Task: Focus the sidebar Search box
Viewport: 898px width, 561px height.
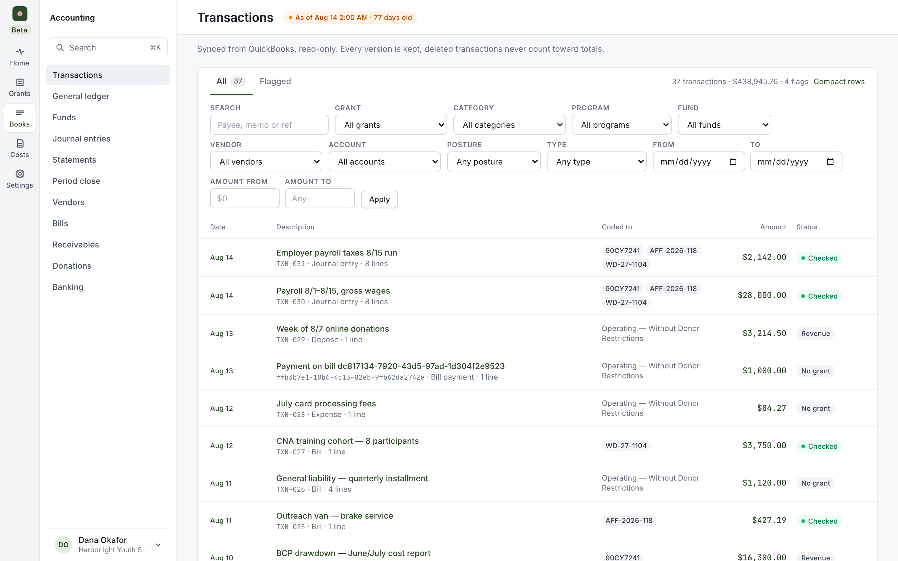Action: pos(108,47)
